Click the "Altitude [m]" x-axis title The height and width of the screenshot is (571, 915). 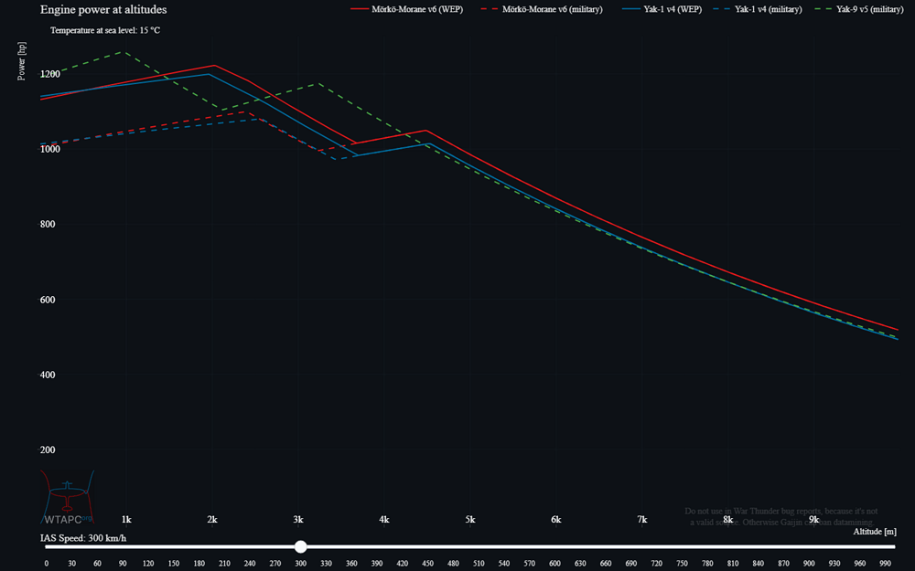point(875,532)
